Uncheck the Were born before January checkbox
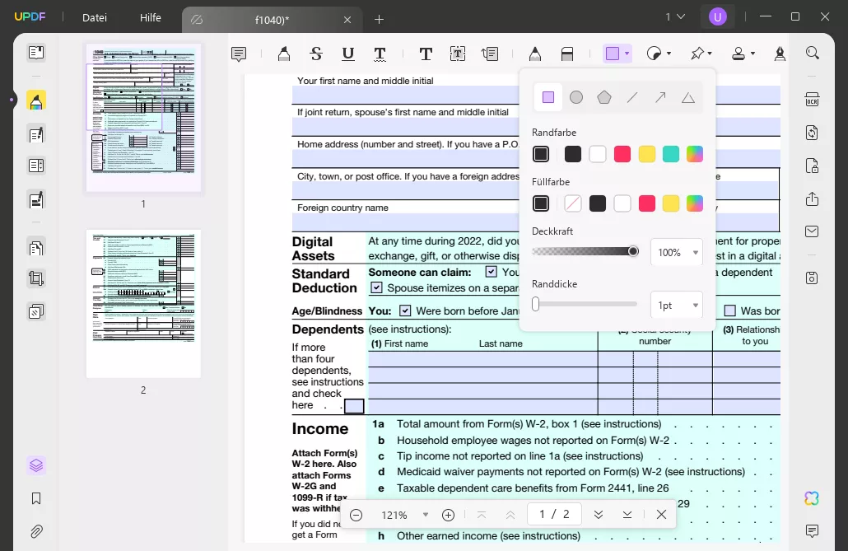This screenshot has height=551, width=848. (405, 311)
